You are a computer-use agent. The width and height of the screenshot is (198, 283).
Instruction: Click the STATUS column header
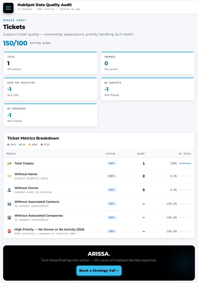pos(111,154)
